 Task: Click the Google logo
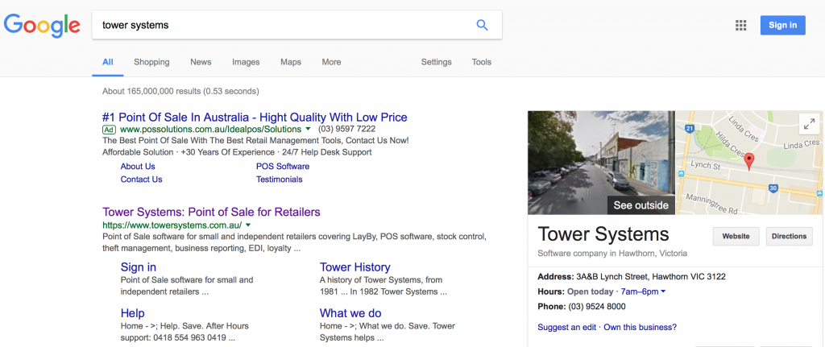tap(42, 25)
